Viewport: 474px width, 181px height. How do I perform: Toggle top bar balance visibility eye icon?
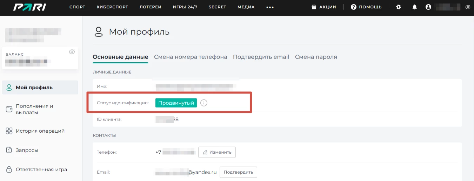(467, 7)
